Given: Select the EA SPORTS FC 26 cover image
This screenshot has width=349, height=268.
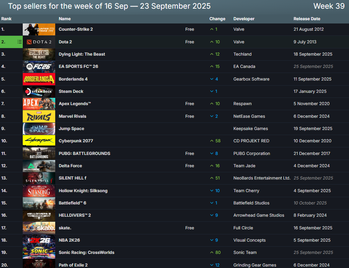Looking at the screenshot, I should [x=39, y=67].
